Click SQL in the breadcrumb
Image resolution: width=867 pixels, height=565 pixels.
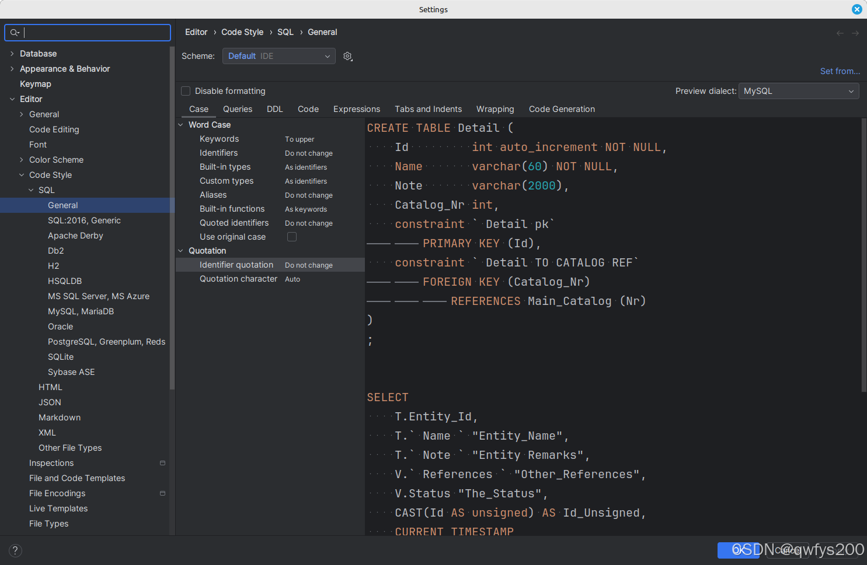(x=285, y=32)
